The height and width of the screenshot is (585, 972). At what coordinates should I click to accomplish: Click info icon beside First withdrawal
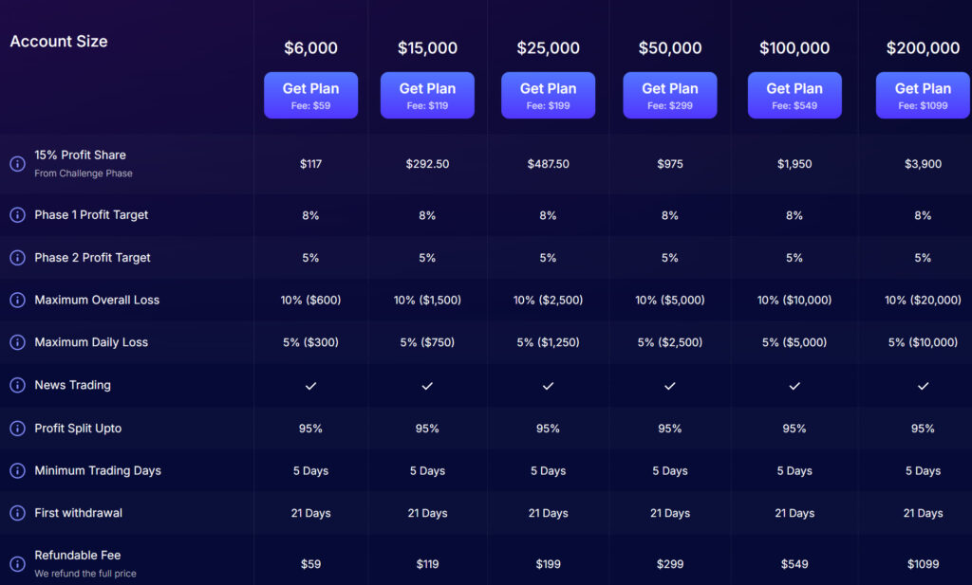click(x=17, y=513)
